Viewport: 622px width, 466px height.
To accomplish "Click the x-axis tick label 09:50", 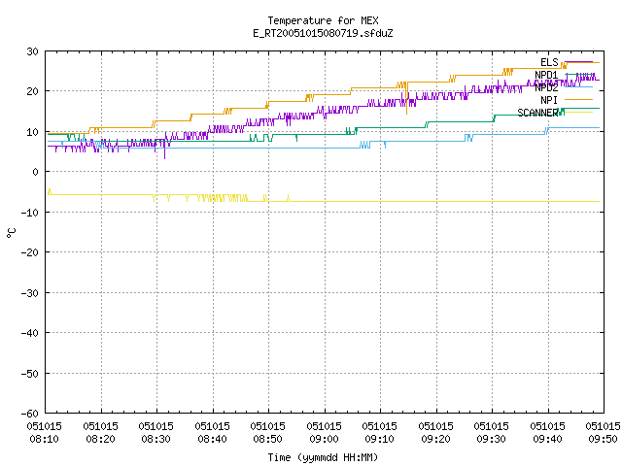I will (x=603, y=439).
